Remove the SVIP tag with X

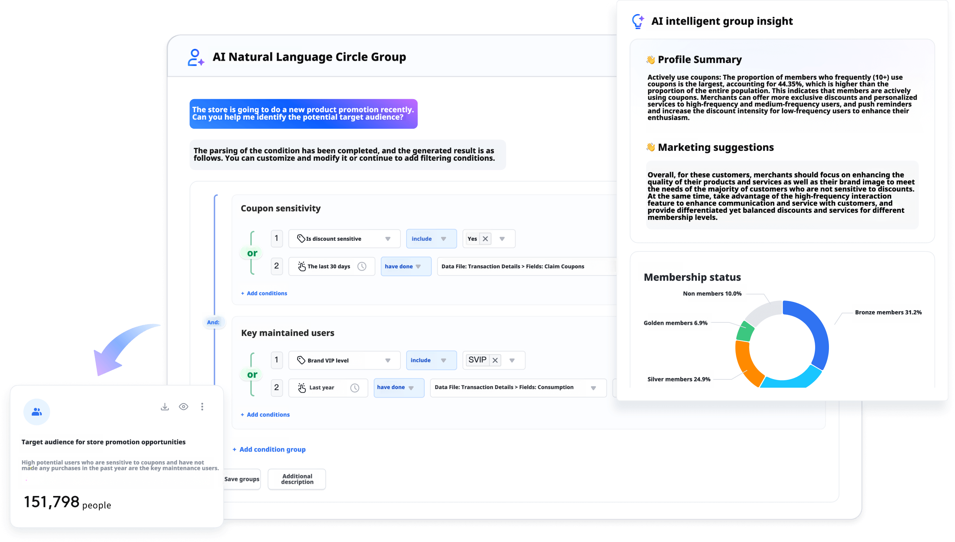point(495,360)
